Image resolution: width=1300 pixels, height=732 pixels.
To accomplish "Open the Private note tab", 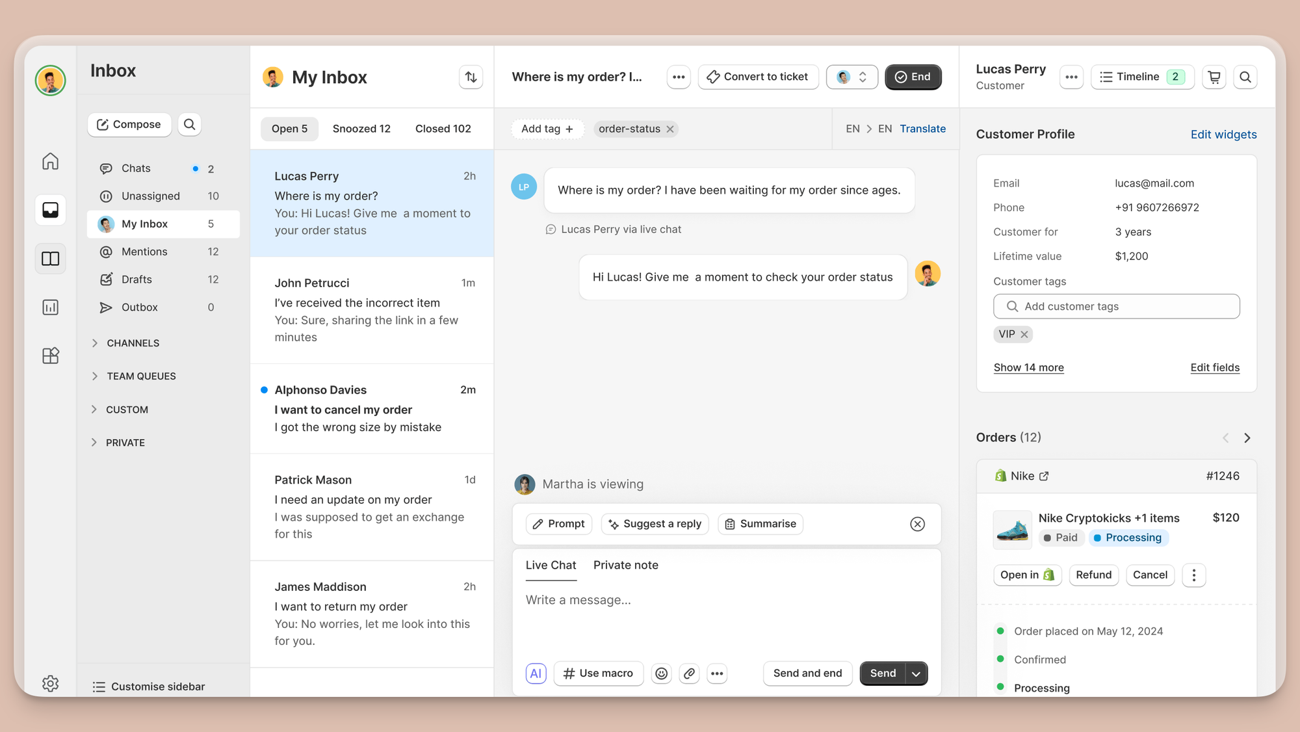I will tap(625, 565).
